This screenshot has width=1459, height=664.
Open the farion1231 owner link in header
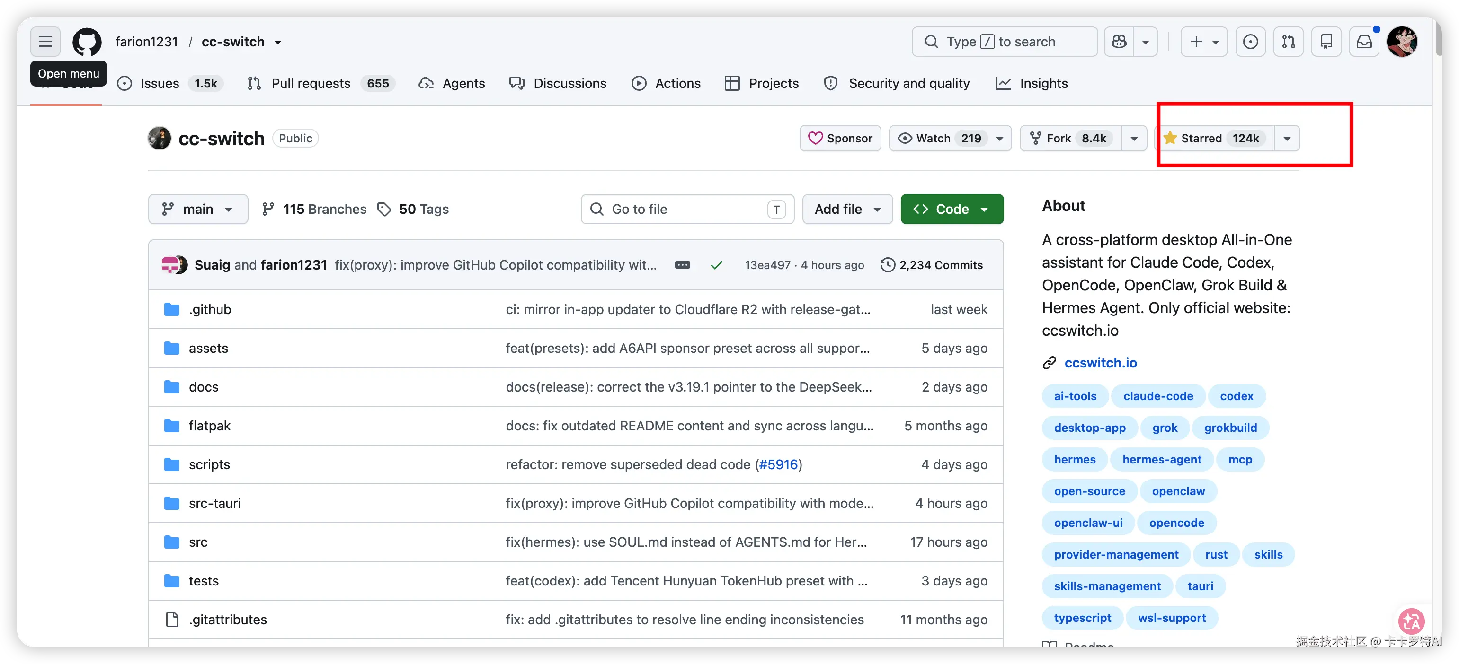(147, 41)
